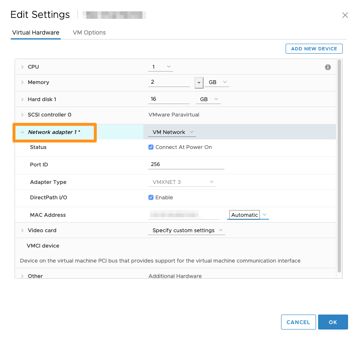Viewport: 356px width, 337px height.
Task: Click CANCEL to discard changes
Action: (298, 322)
